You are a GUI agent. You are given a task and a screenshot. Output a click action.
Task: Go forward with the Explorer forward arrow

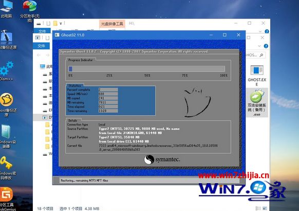pos(47,55)
